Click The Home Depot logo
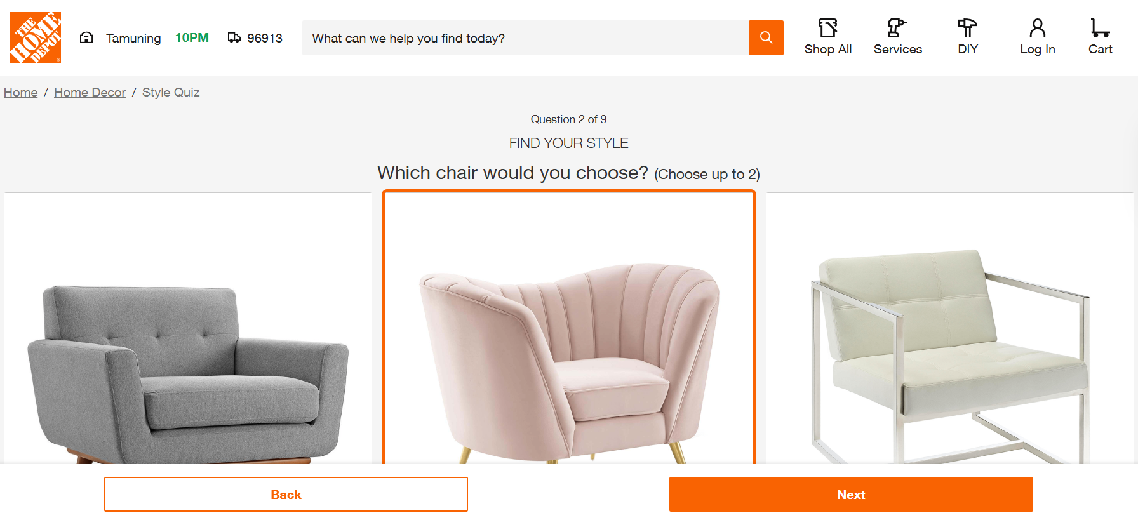Viewport: 1138px width, 513px height. (x=36, y=37)
